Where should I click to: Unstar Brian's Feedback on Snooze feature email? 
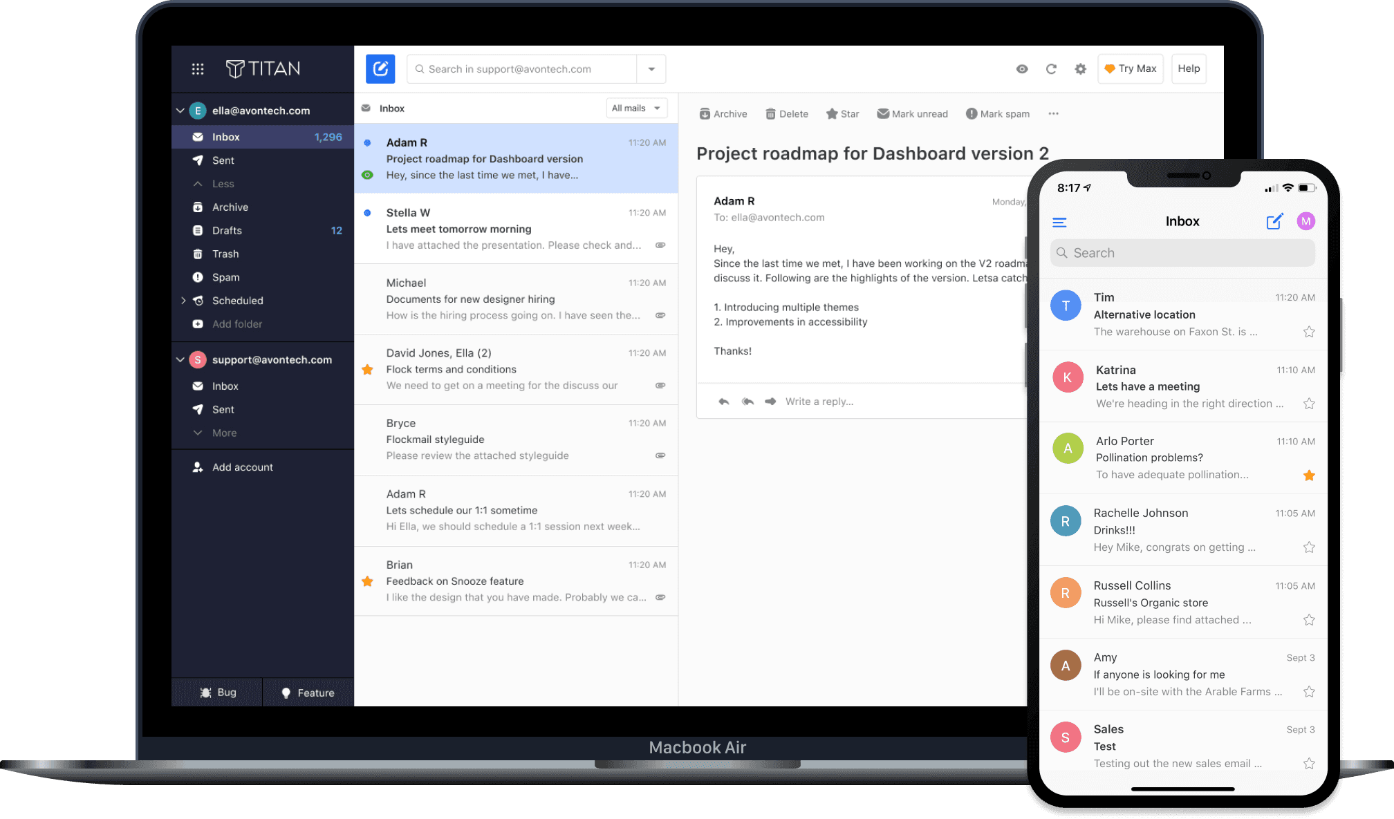click(367, 582)
